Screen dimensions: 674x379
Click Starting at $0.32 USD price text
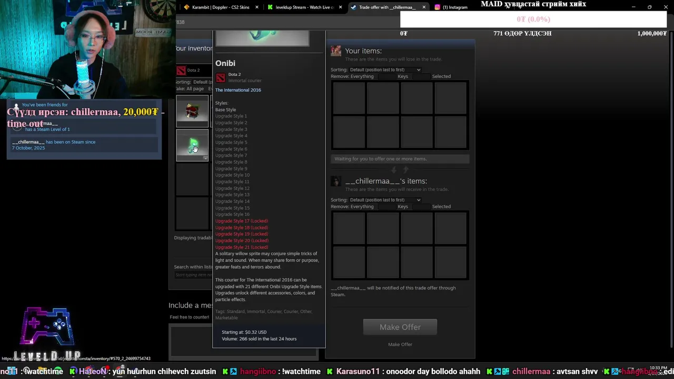point(244,332)
